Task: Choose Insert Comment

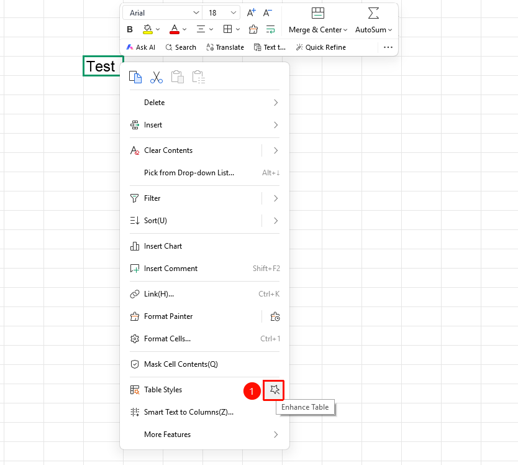Action: point(204,269)
